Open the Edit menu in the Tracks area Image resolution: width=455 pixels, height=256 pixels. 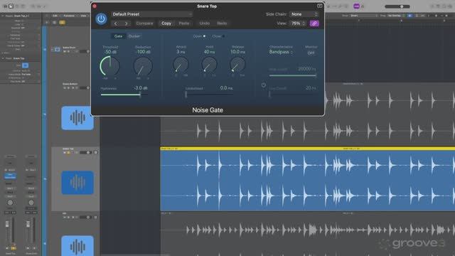(55, 16)
